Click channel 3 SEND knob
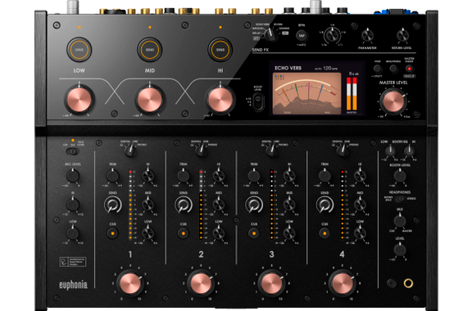Viewport: 472px width, 311px height. coord(254,205)
